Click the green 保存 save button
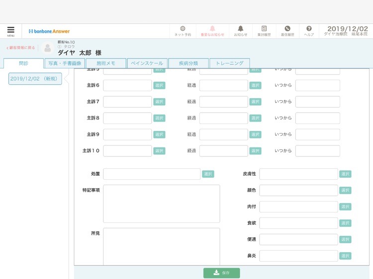 click(221, 273)
